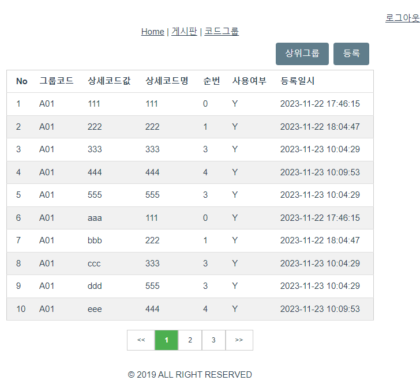420x384 pixels.
Task: Click the A01 group code in row 6
Action: click(x=47, y=218)
